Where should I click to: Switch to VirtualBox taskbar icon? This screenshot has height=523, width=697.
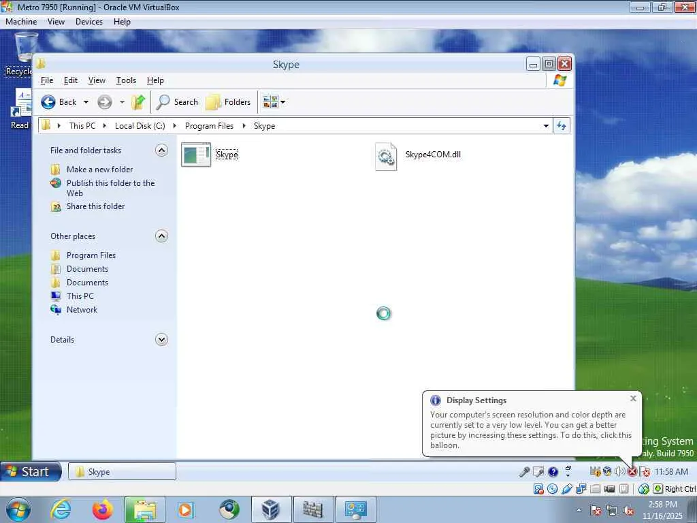click(271, 509)
